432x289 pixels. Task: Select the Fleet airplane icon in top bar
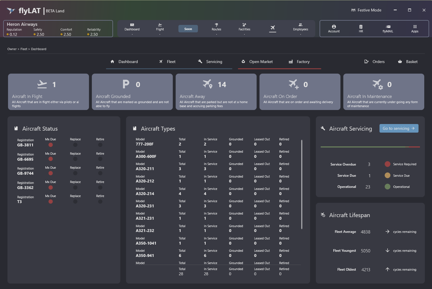[273, 28]
